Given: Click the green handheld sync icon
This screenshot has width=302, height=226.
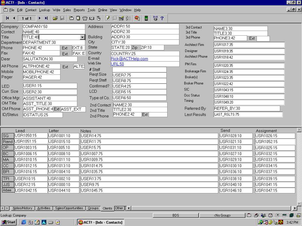Looking at the screenshot, I should (146, 18).
